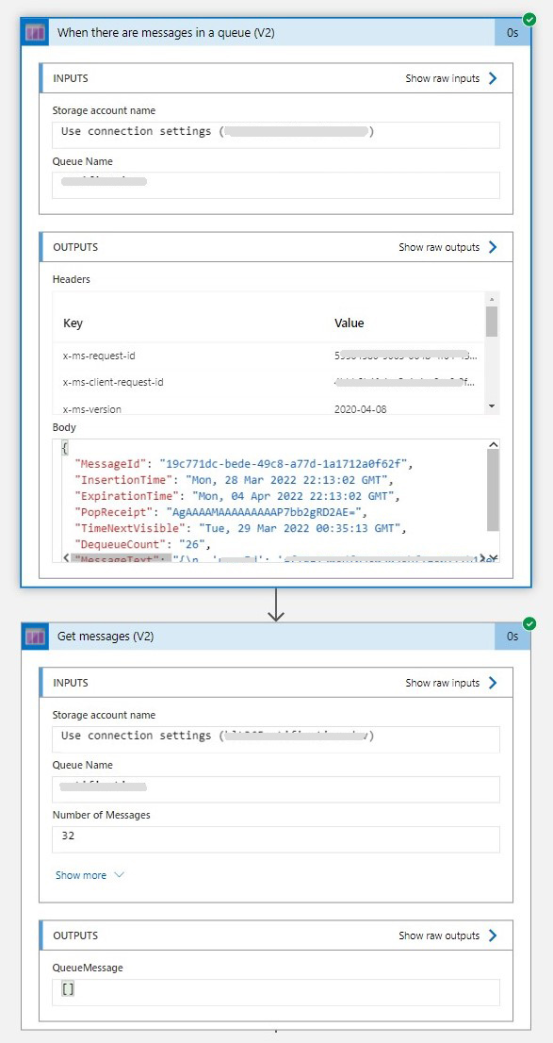Click the 0s duration badge on the trigger card
This screenshot has width=553, height=1043.
[512, 33]
